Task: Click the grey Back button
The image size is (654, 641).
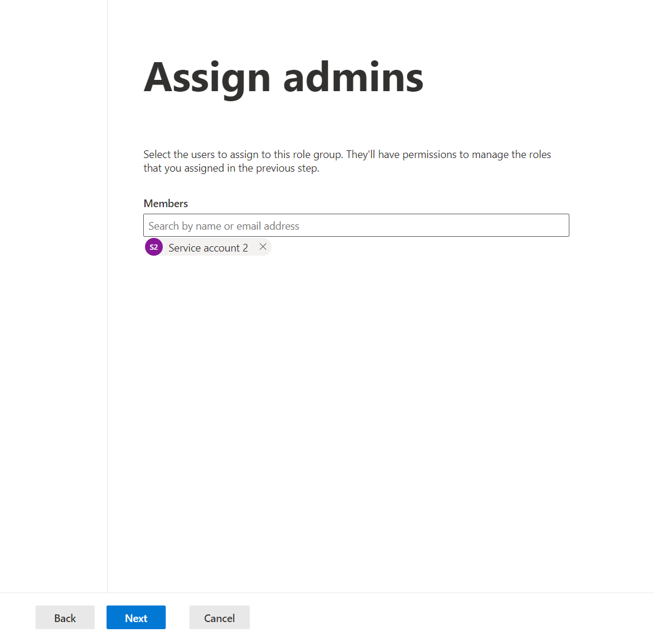Action: click(x=65, y=617)
